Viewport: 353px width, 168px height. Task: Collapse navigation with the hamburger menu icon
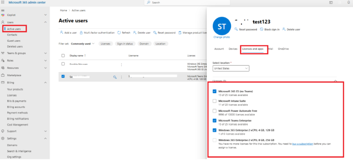pyautogui.click(x=3, y=10)
